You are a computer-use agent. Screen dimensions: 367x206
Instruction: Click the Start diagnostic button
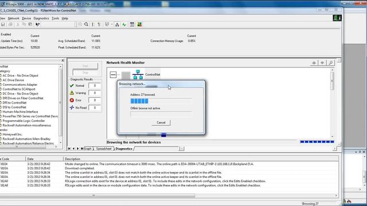pyautogui.click(x=85, y=66)
